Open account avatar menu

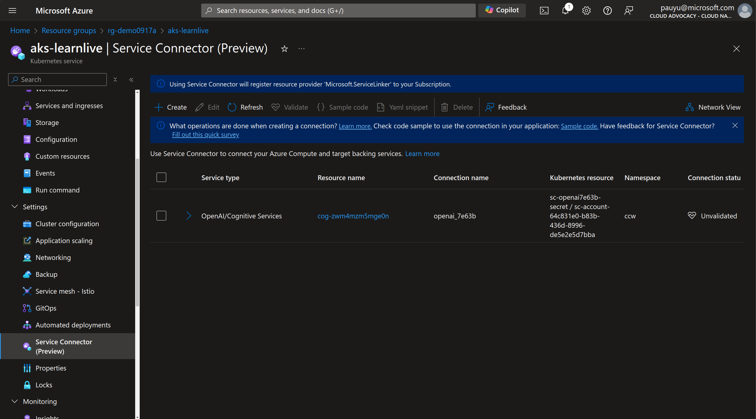(x=745, y=11)
